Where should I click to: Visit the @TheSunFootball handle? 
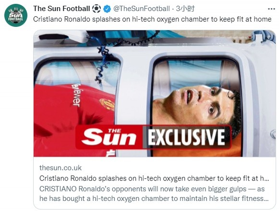(142, 9)
